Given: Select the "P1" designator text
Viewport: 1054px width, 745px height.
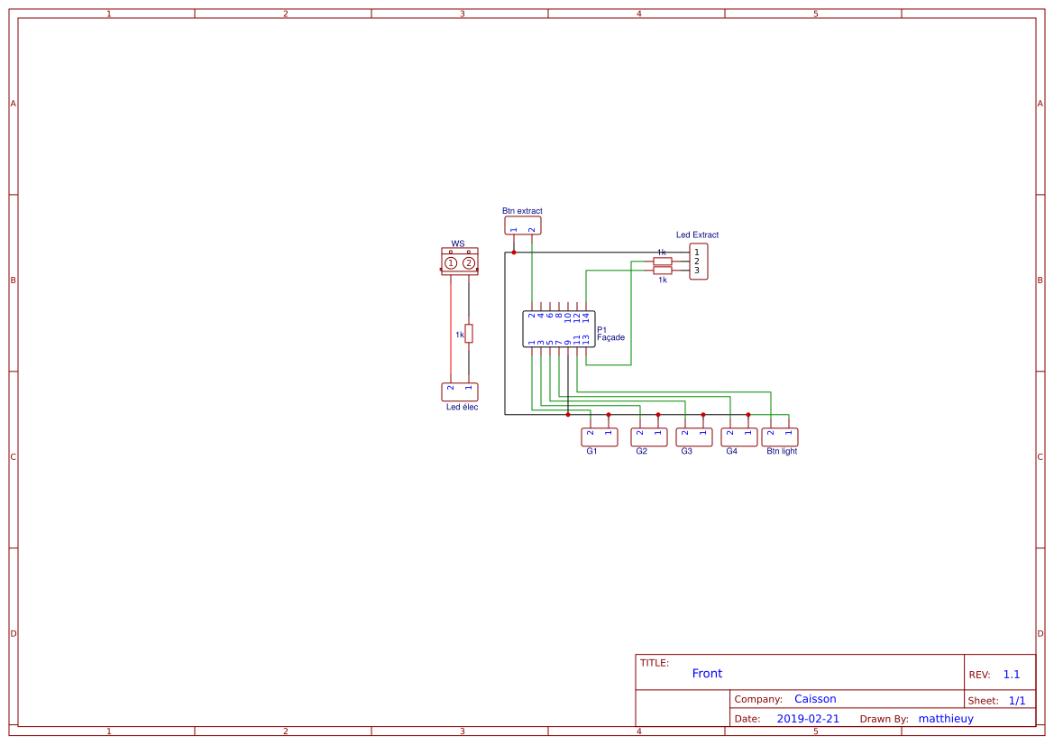Looking at the screenshot, I should pos(602,330).
